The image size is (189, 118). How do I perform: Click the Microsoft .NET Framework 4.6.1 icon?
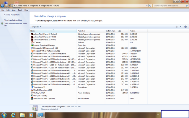(x=32, y=48)
